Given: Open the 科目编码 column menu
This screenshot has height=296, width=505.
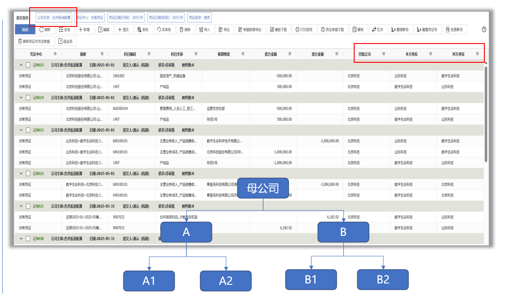Looking at the screenshot, I should 149,54.
